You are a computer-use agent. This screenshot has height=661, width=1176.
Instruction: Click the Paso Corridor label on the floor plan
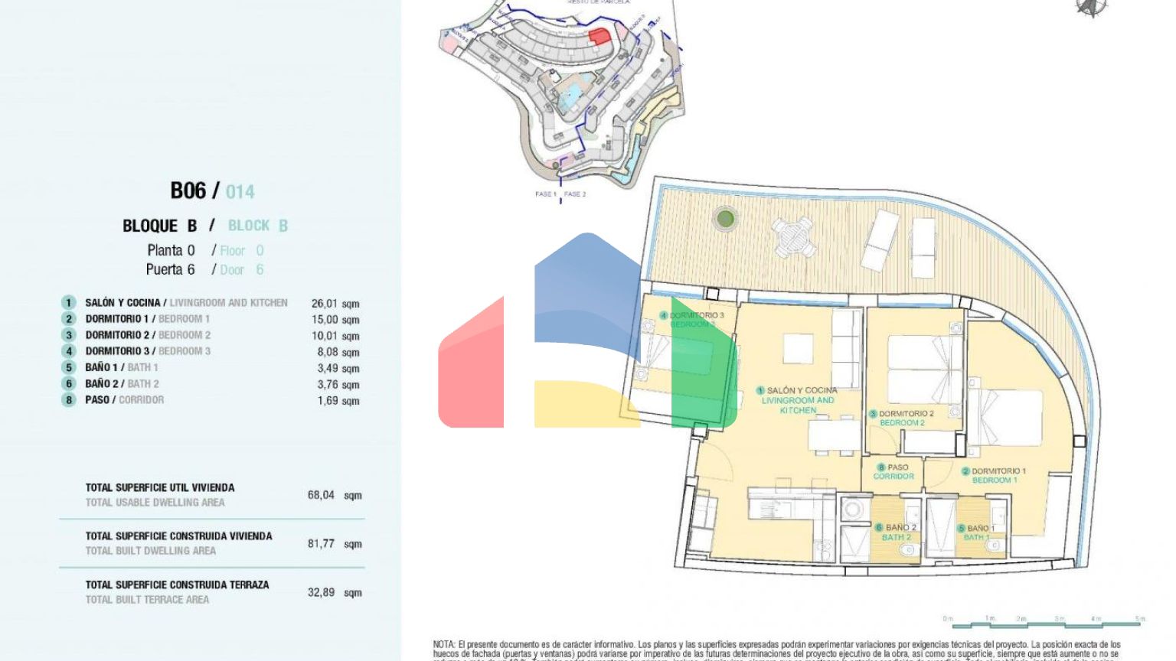[x=893, y=471]
